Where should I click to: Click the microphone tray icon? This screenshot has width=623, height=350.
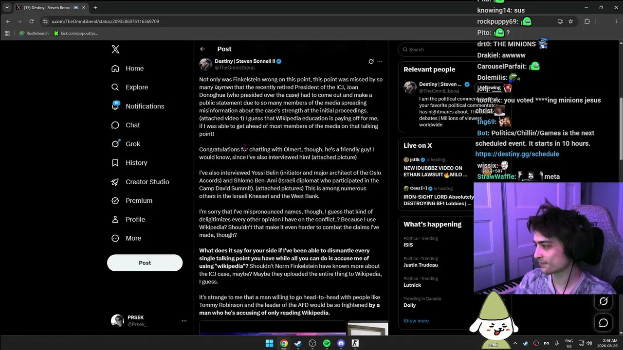557,344
